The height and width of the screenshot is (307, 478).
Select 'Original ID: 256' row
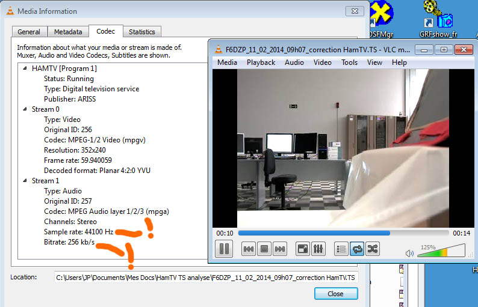[67, 130]
